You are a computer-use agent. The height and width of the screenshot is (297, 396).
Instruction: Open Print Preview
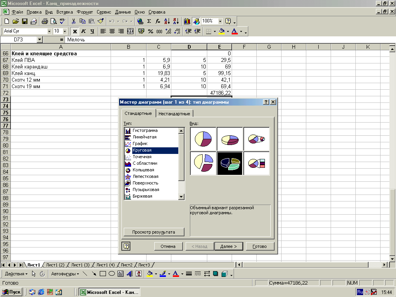53,21
